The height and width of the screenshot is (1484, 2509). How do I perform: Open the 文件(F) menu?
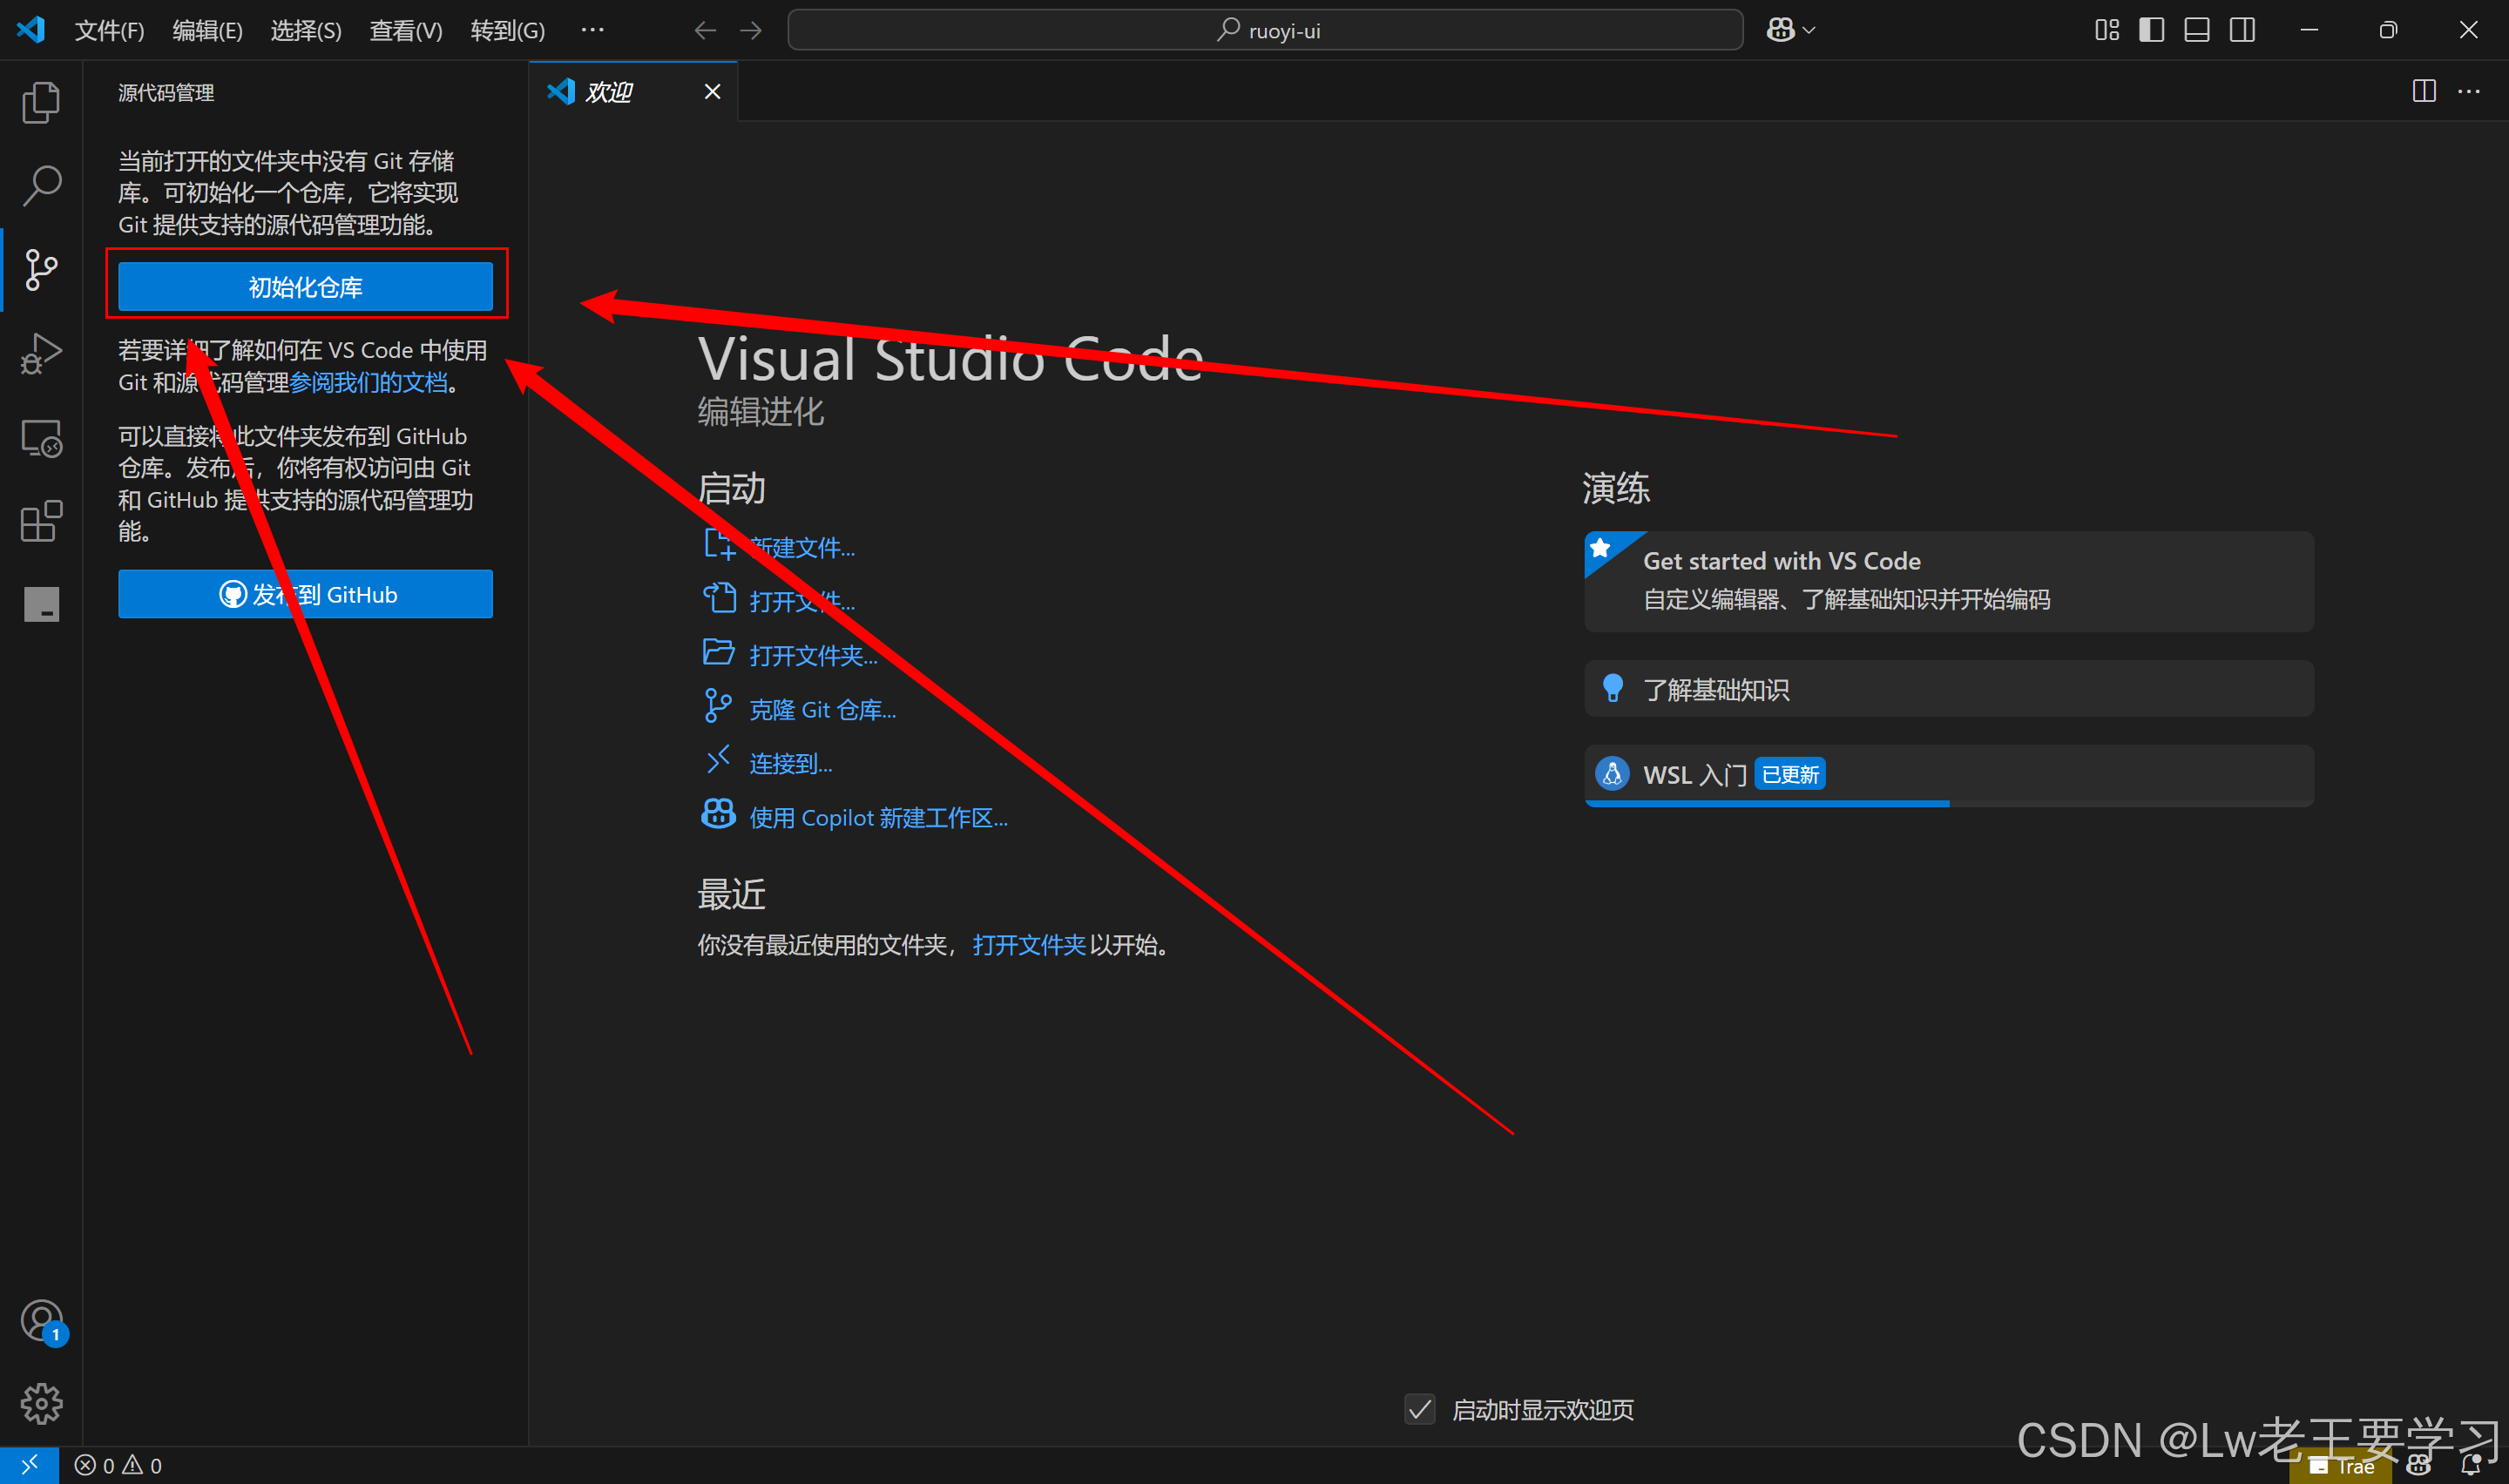109,30
